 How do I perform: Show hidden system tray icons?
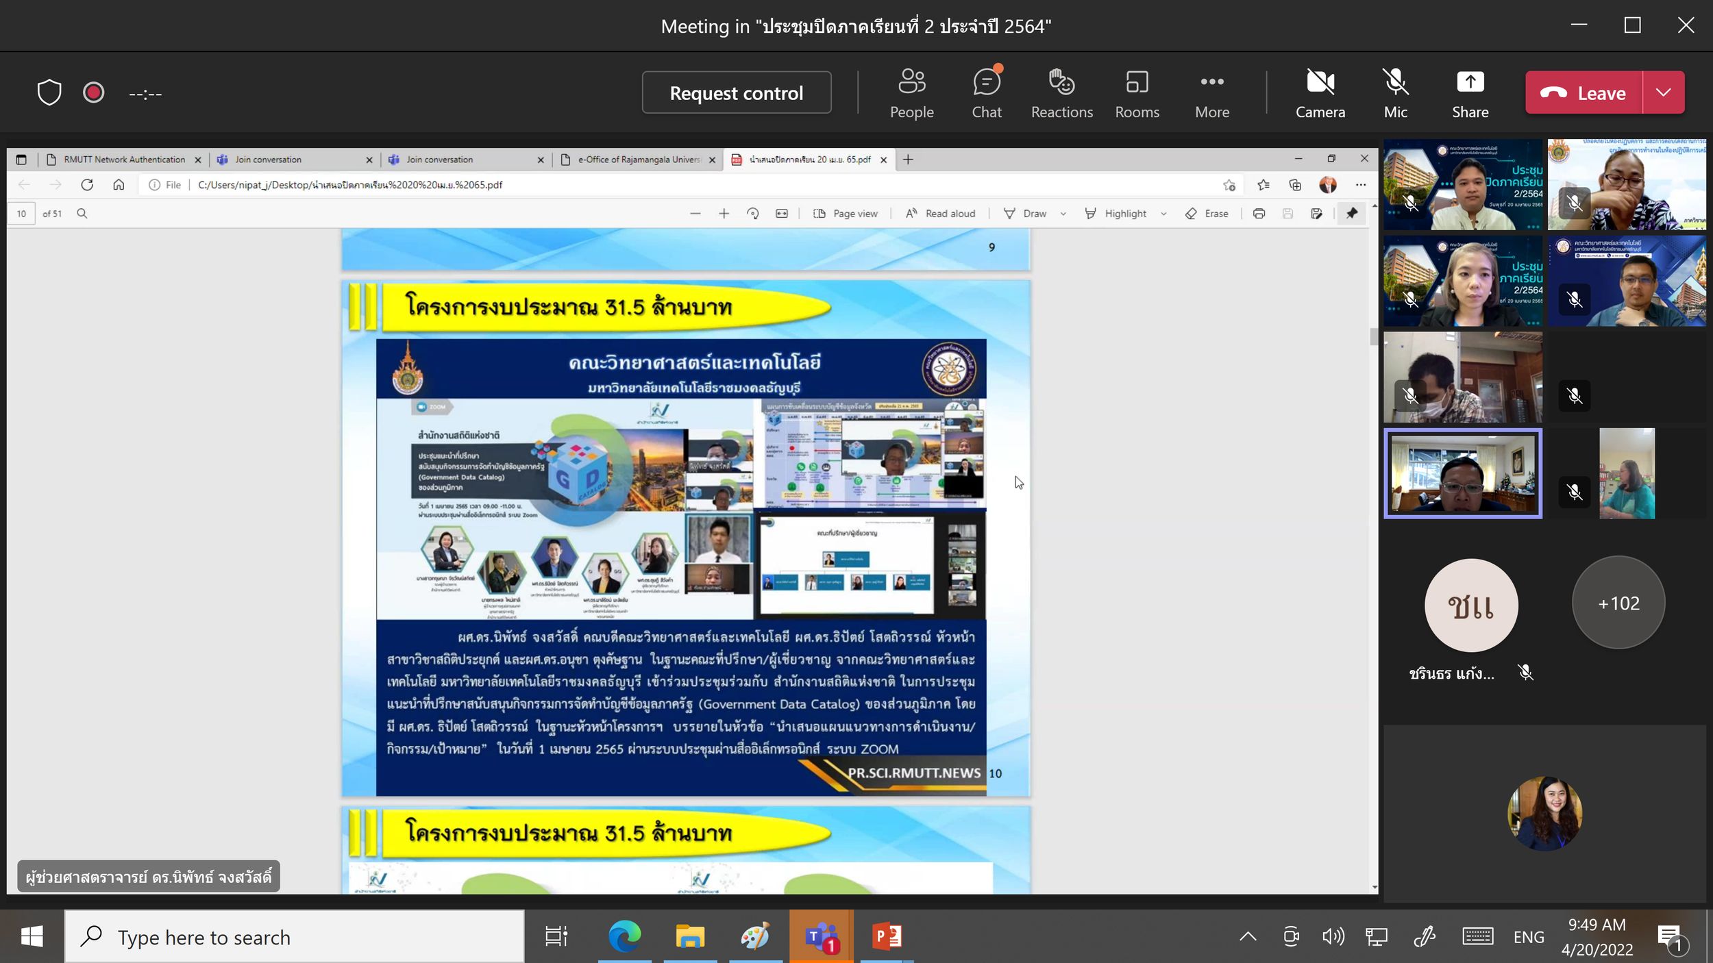click(1248, 936)
